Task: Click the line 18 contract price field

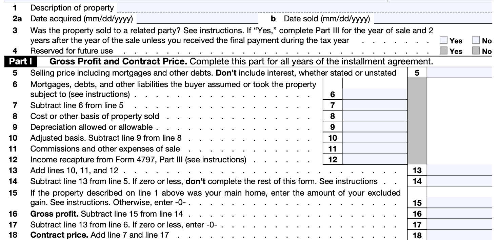Action: tap(459, 235)
